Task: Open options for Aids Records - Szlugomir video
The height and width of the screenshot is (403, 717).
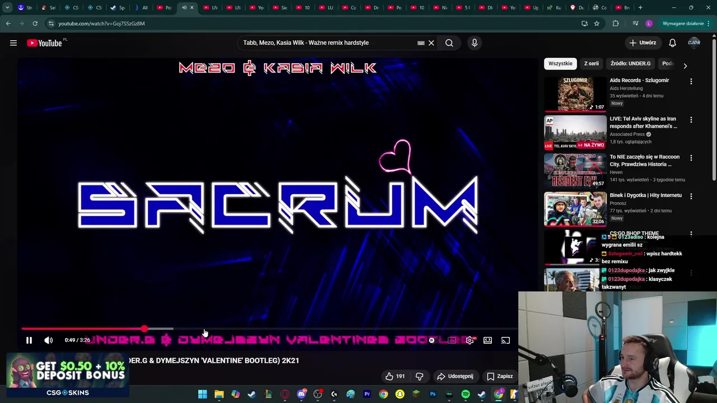Action: 691,82
